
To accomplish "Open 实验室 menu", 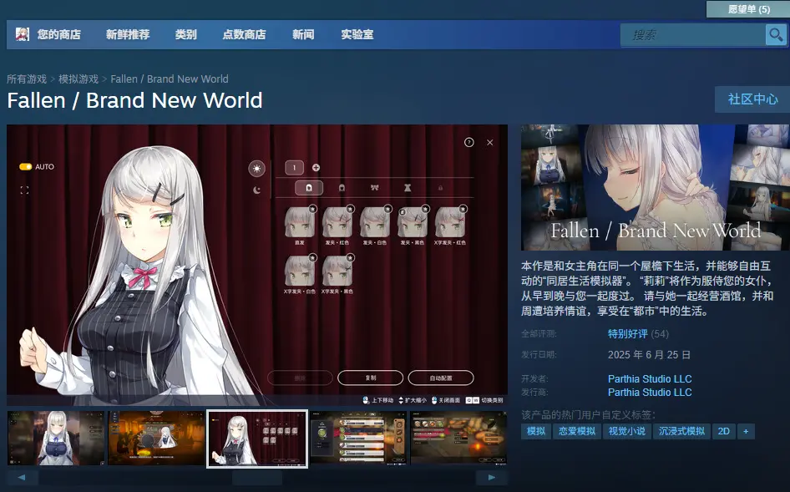I will coord(357,34).
